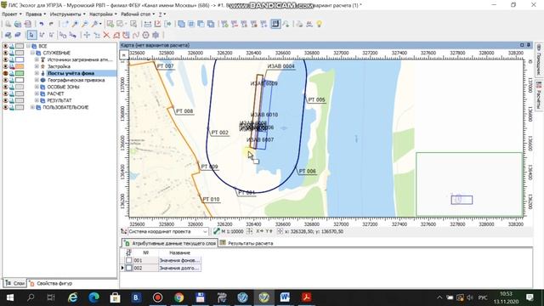This screenshot has width=544, height=306.
Task: Expand the Источники загрязнения tree node
Action: 37,59
